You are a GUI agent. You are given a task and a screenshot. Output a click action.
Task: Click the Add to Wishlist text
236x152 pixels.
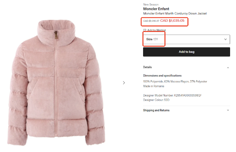(x=157, y=30)
